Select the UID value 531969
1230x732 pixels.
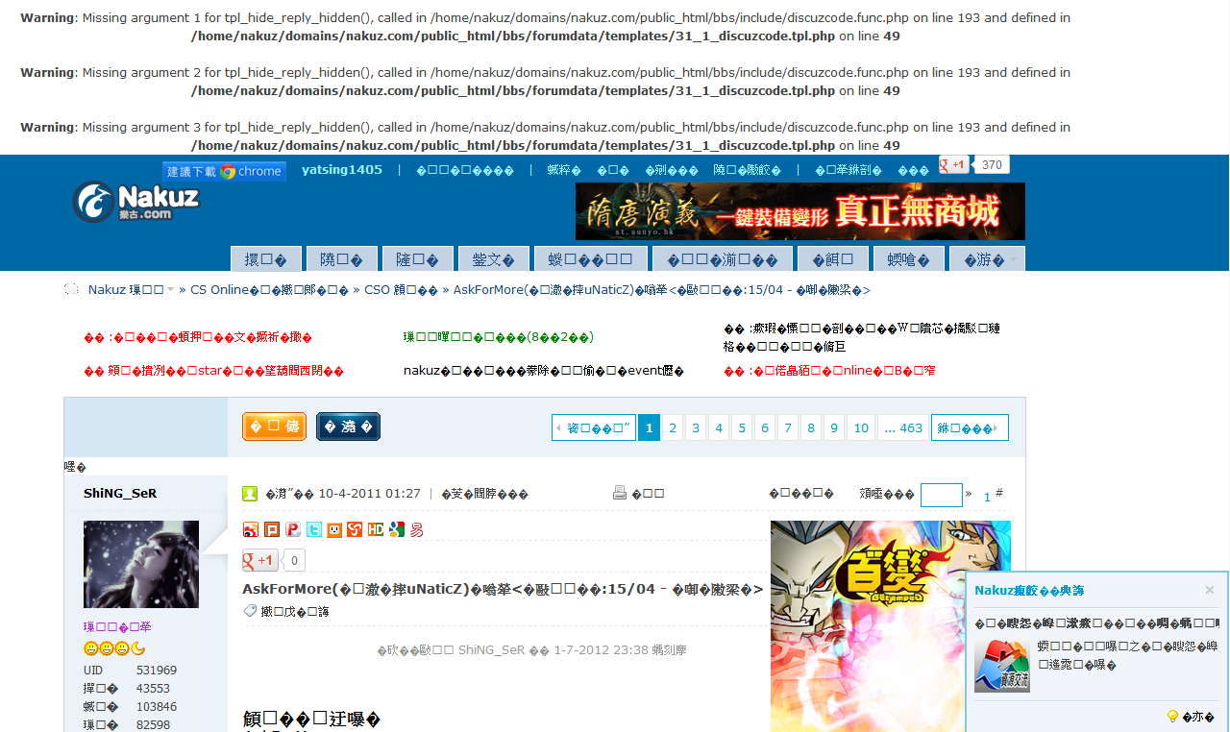(x=157, y=671)
